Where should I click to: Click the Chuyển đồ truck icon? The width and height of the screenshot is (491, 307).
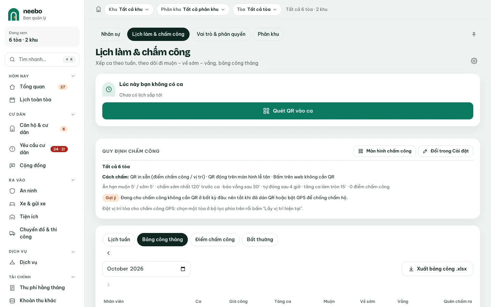12,233
